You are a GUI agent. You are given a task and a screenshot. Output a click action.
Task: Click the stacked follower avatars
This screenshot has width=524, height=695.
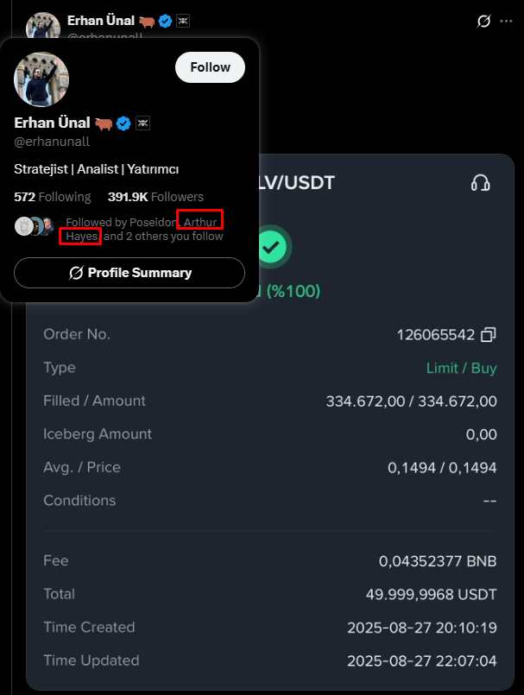tap(35, 226)
